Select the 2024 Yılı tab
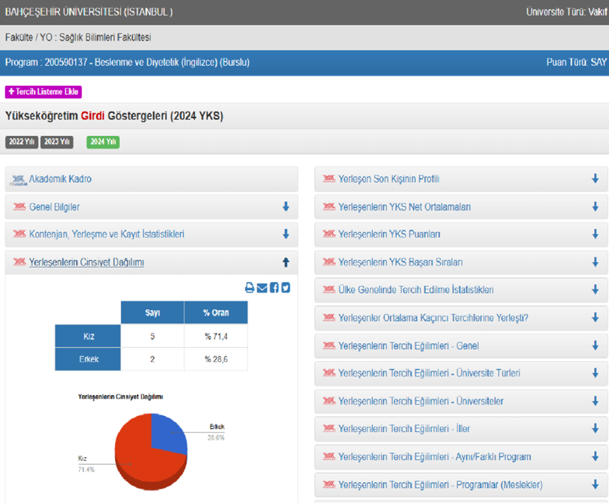 tap(103, 142)
